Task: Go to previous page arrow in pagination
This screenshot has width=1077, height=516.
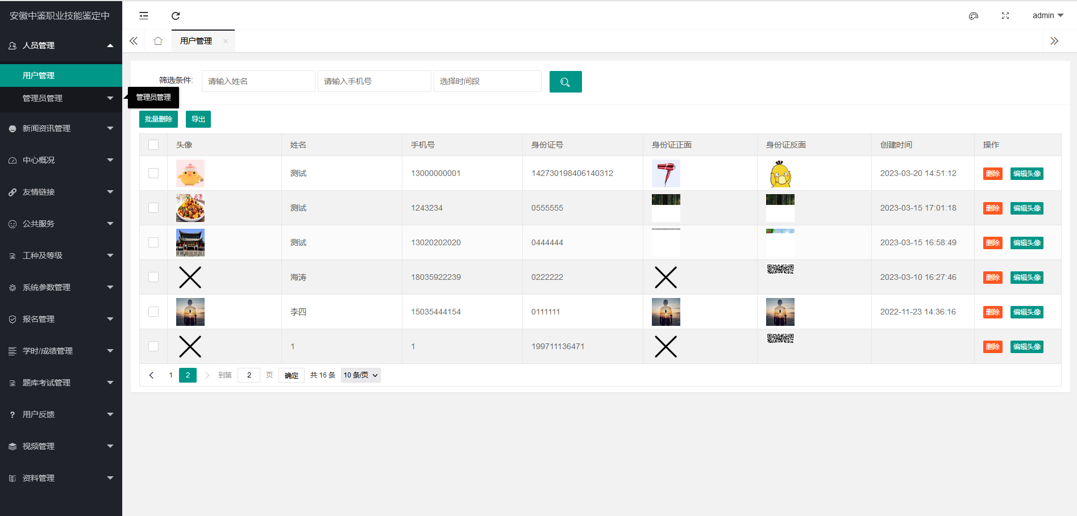Action: [x=151, y=375]
